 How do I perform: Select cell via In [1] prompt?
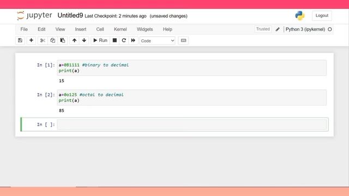click(x=46, y=65)
